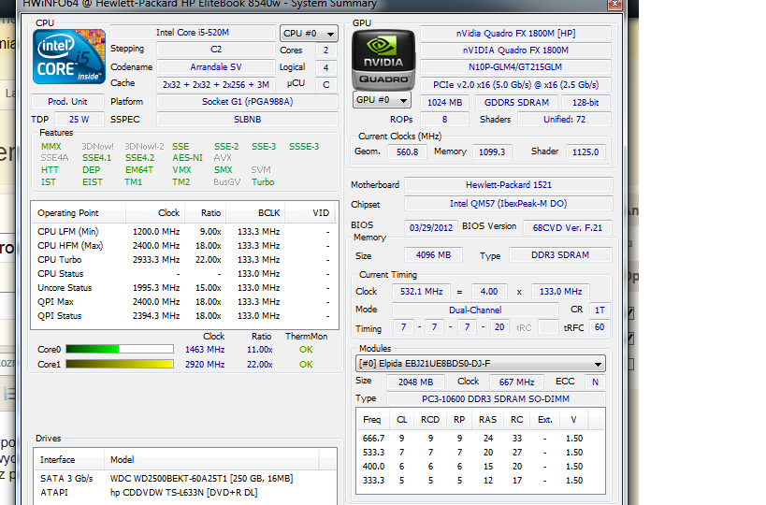Image resolution: width=766 pixels, height=505 pixels.
Task: Click the Unified: 72 shaders value
Action: click(564, 119)
